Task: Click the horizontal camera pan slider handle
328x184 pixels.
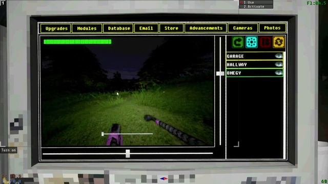Action: pyautogui.click(x=128, y=153)
